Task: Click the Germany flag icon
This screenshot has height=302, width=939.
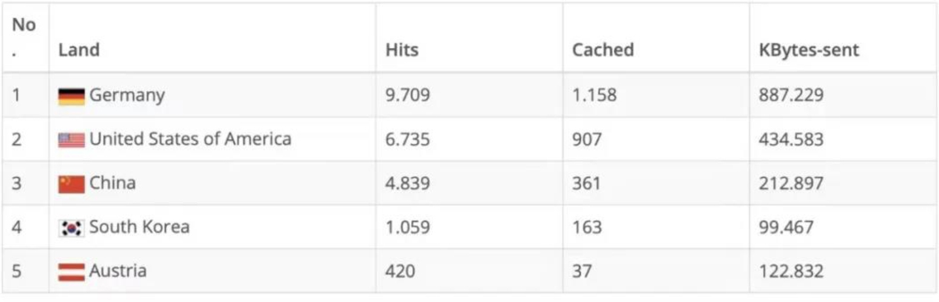Action: pyautogui.click(x=72, y=96)
